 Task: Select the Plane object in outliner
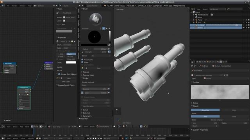pyautogui.click(x=200, y=20)
